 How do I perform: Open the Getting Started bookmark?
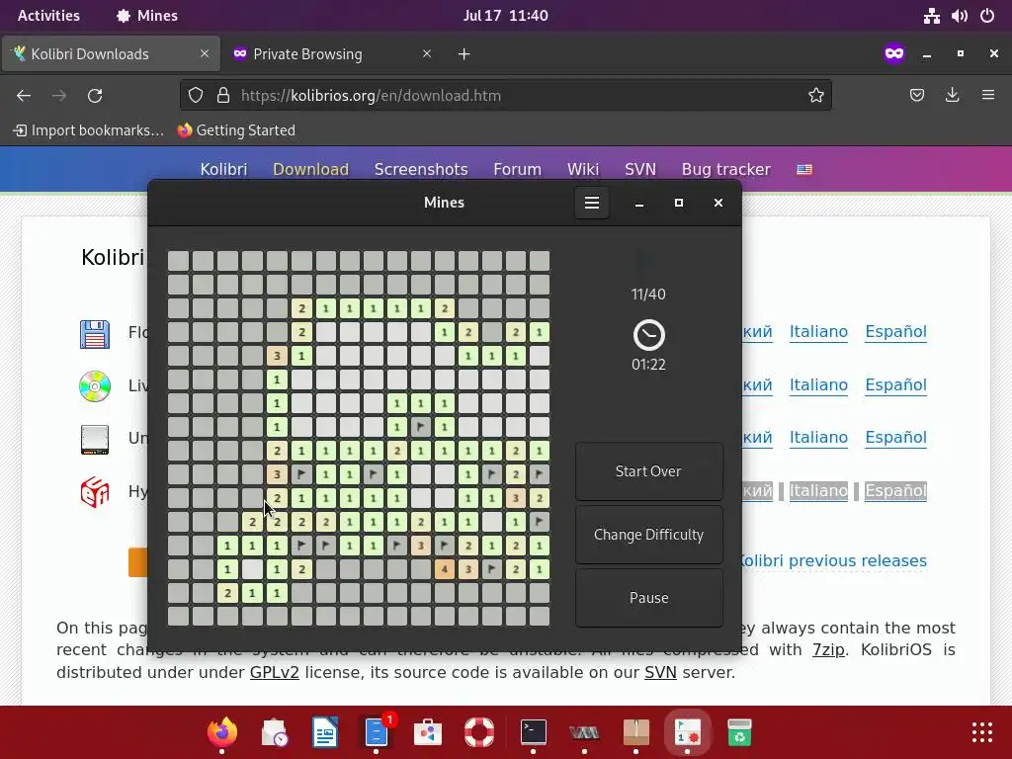click(x=236, y=130)
